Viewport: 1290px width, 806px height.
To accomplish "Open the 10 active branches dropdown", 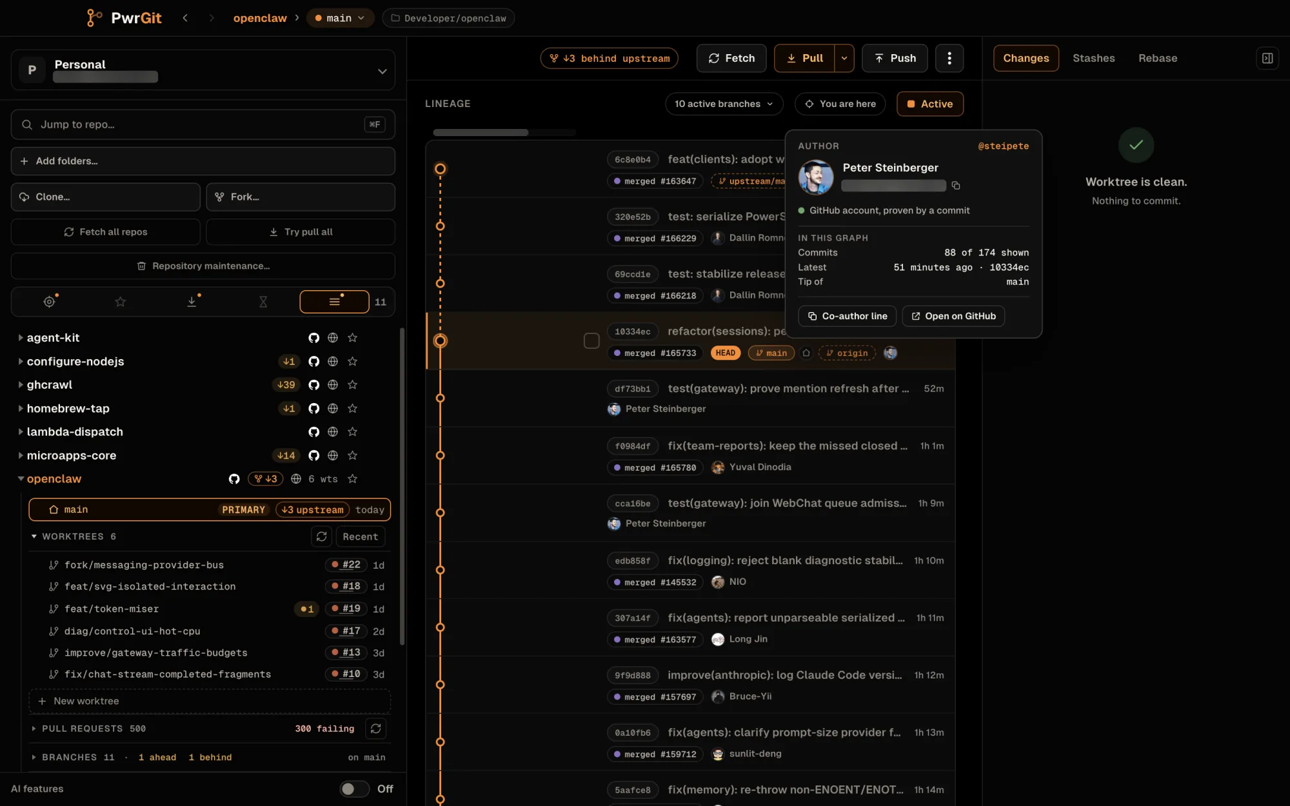I will click(724, 104).
